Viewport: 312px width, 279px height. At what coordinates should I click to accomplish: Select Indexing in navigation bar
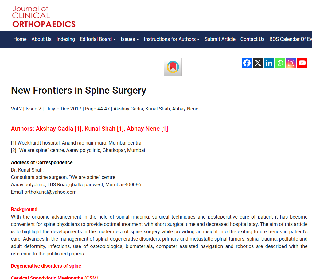pyautogui.click(x=66, y=39)
